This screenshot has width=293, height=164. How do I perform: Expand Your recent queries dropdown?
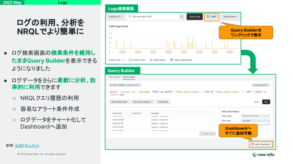[142, 102]
